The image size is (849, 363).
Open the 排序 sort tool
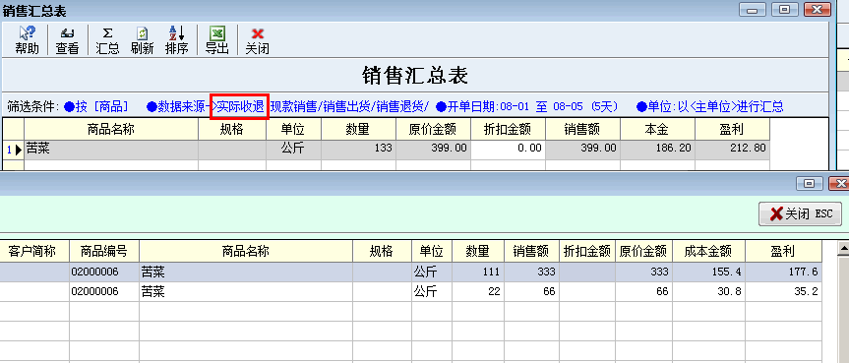pyautogui.click(x=176, y=40)
